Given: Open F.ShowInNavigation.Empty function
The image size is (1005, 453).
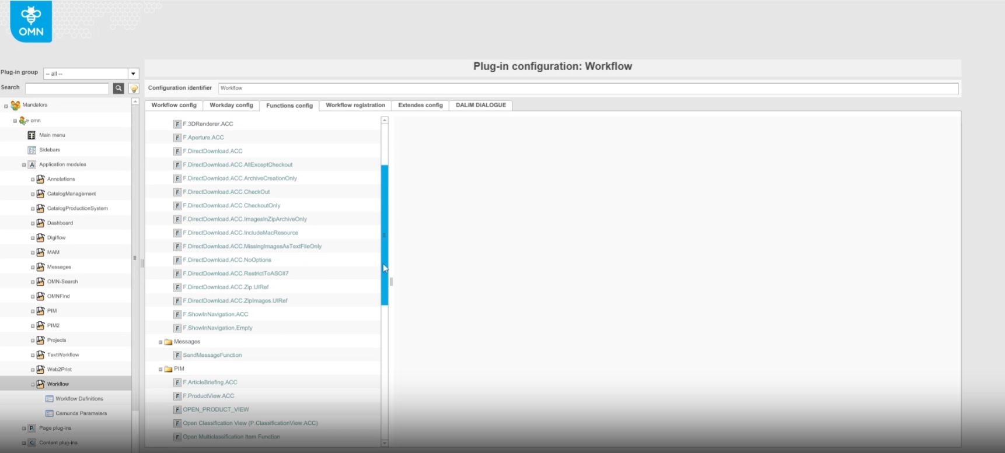Looking at the screenshot, I should tap(218, 328).
